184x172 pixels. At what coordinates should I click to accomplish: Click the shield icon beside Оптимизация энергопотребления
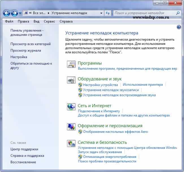80,157
